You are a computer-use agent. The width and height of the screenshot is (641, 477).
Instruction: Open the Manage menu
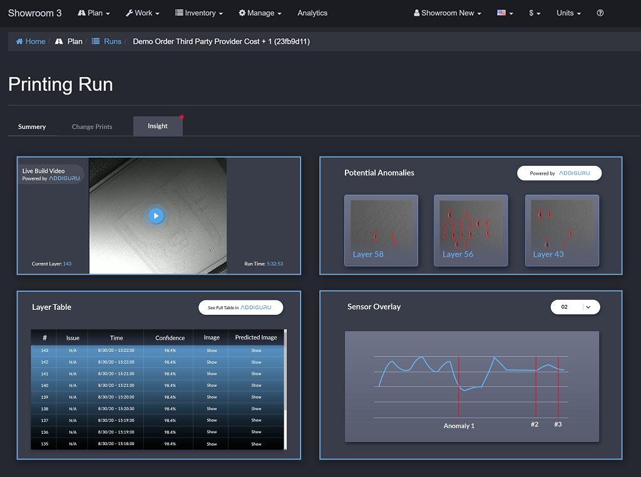(260, 13)
